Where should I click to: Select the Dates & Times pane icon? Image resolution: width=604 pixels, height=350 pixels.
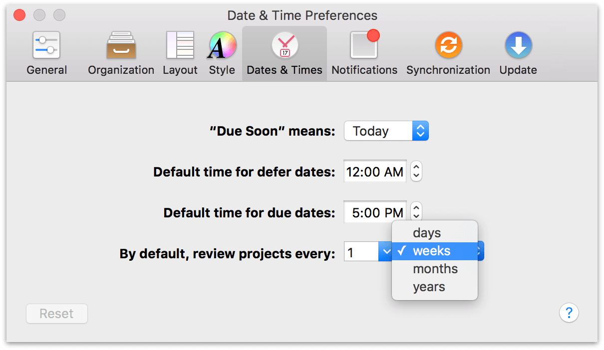point(285,53)
